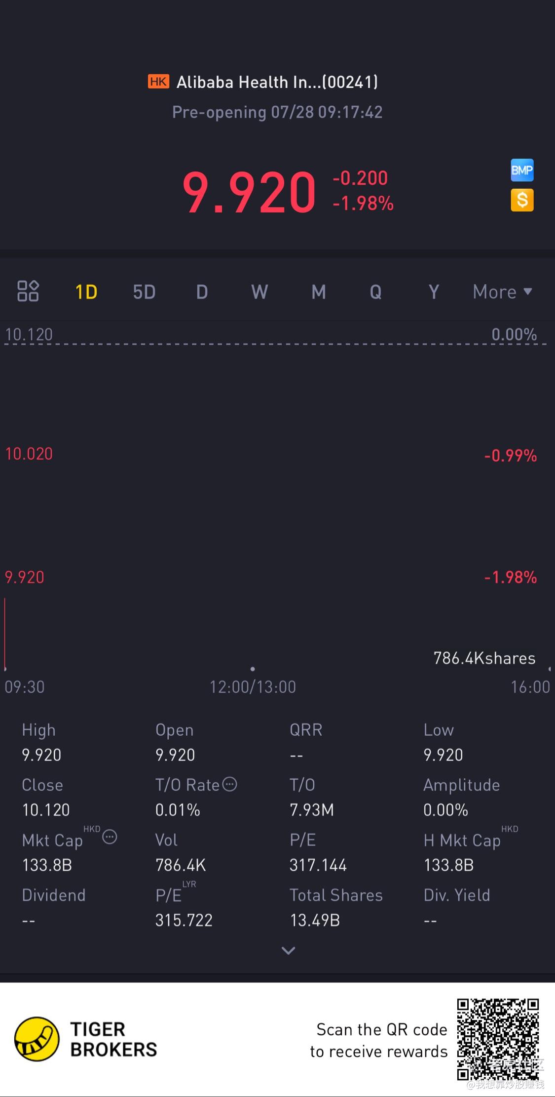This screenshot has width=555, height=1097.
Task: Open the Mkt Cap info bubble
Action: pos(110,837)
